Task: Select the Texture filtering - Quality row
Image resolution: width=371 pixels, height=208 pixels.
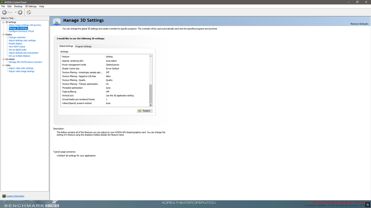Action: click(105, 80)
